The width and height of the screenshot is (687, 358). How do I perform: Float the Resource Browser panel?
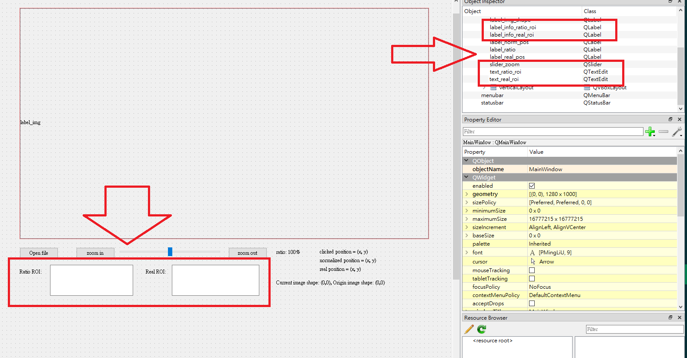click(670, 317)
